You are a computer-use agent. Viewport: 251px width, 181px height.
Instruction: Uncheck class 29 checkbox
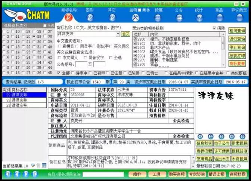35,36
